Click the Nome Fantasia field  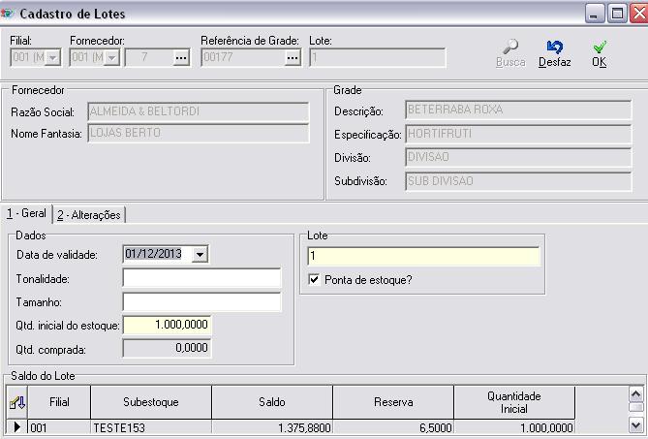(x=199, y=133)
